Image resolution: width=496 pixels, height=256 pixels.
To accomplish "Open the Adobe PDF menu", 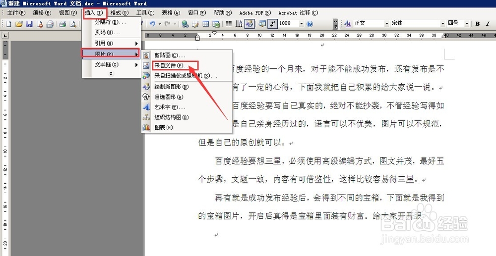I will [255, 13].
